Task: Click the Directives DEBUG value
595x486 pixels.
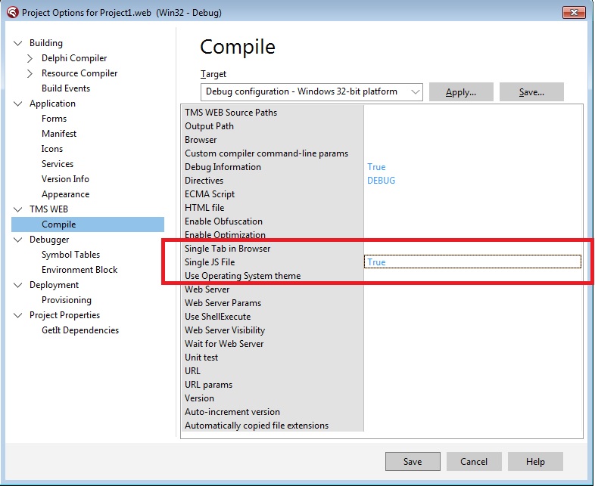Action: [381, 181]
